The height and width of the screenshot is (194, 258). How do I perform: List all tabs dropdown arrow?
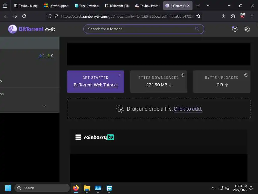(x=208, y=6)
